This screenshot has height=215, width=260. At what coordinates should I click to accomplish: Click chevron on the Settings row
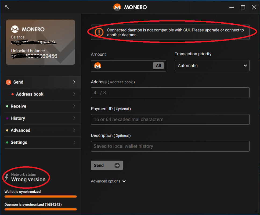click(x=74, y=142)
